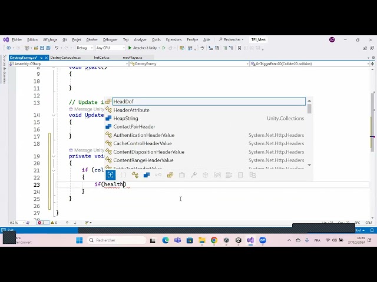The width and height of the screenshot is (377, 282).
Task: Open the Affichage menu
Action: coord(50,39)
